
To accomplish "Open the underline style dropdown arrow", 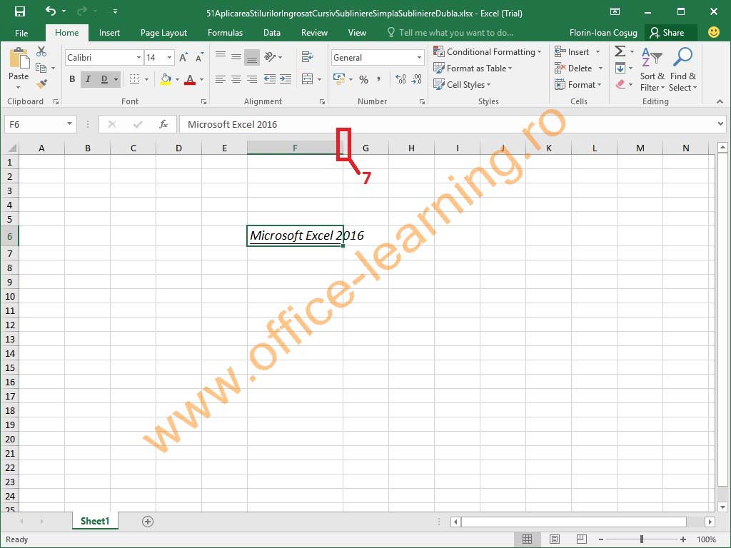I will (116, 79).
